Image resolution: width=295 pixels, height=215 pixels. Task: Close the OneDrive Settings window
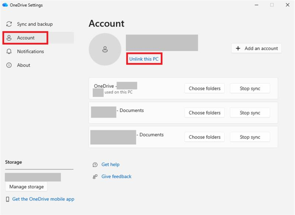click(x=288, y=5)
